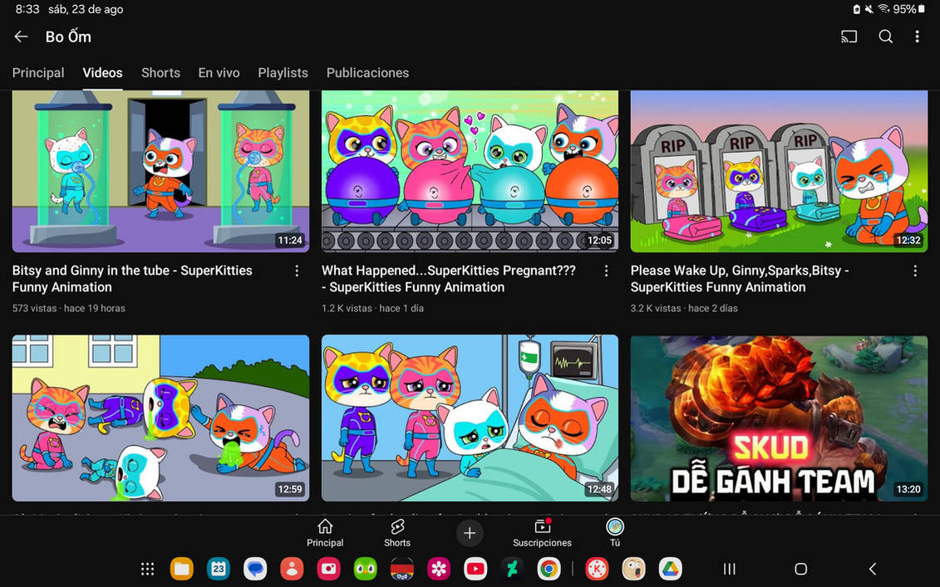Open title 'Bitsy and Ginny in the tube'
940x587 pixels.
point(132,278)
